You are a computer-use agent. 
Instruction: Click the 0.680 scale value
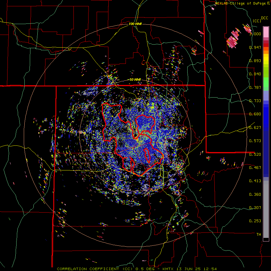point(255,114)
